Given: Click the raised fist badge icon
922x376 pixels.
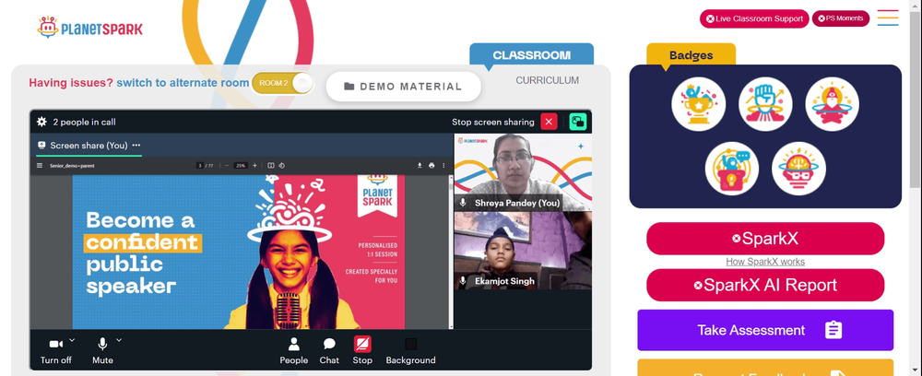Looking at the screenshot, I should coord(765,104).
